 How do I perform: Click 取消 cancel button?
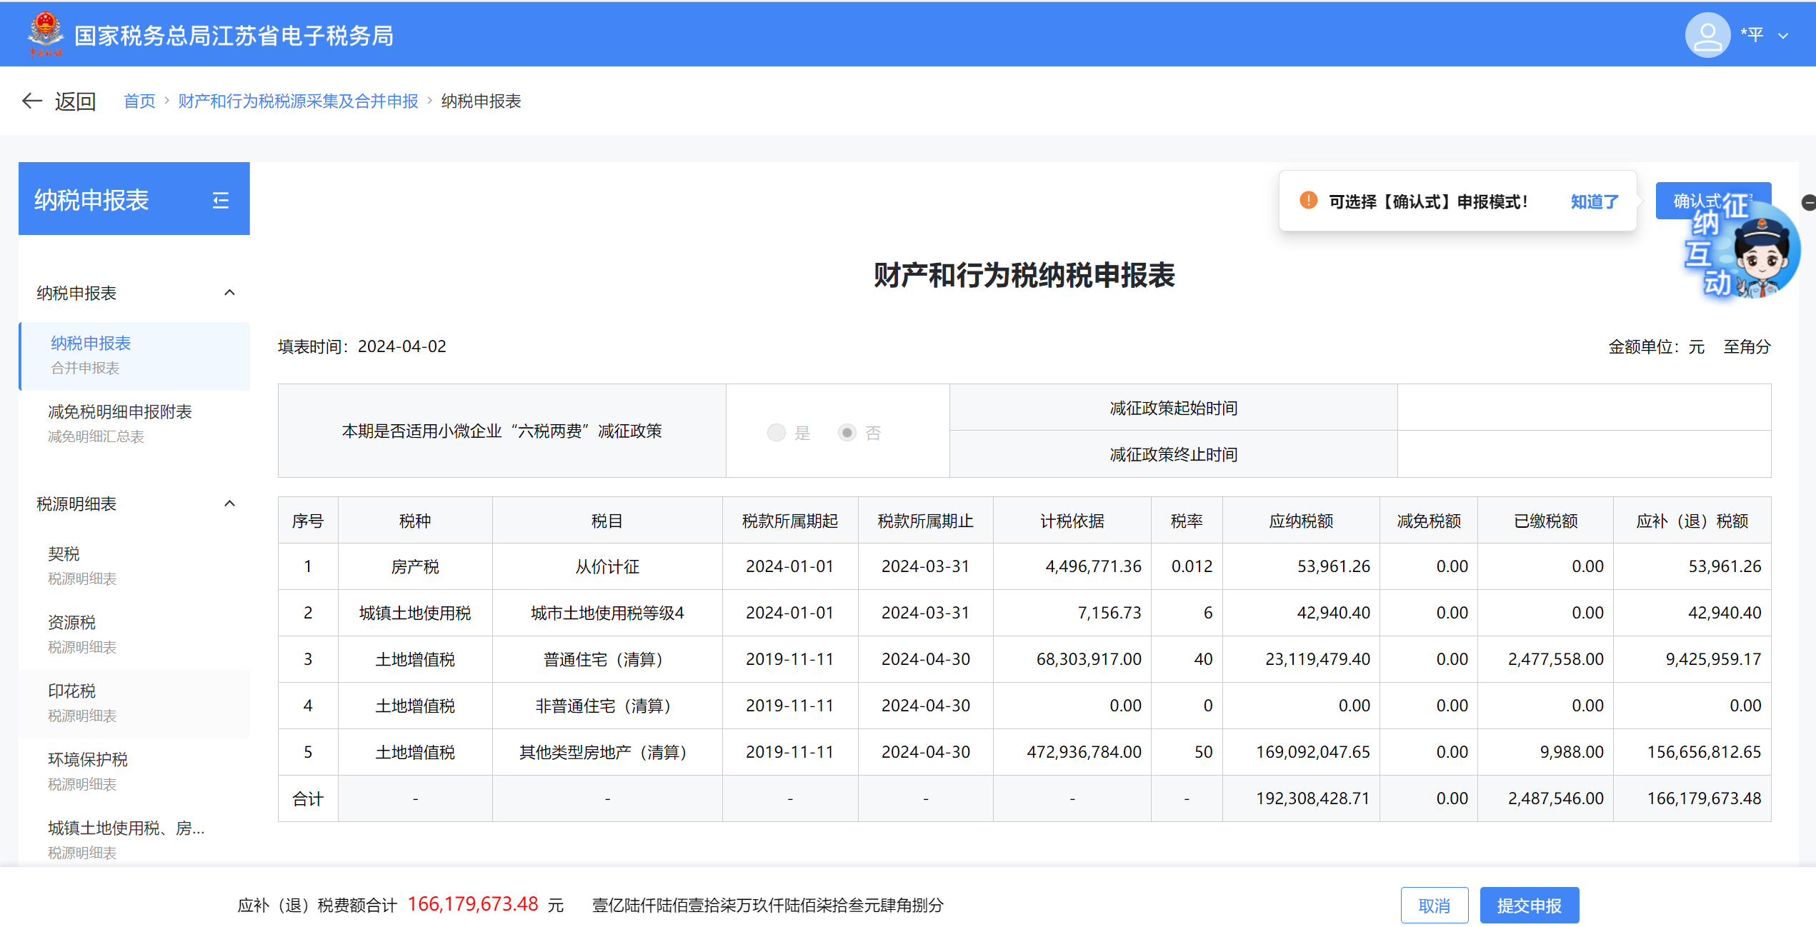[x=1434, y=906]
